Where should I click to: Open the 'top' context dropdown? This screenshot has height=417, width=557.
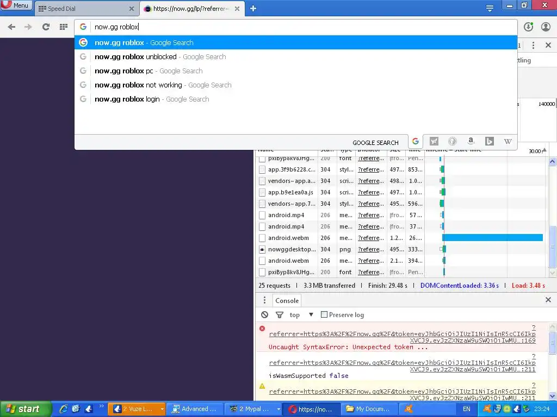[301, 314]
